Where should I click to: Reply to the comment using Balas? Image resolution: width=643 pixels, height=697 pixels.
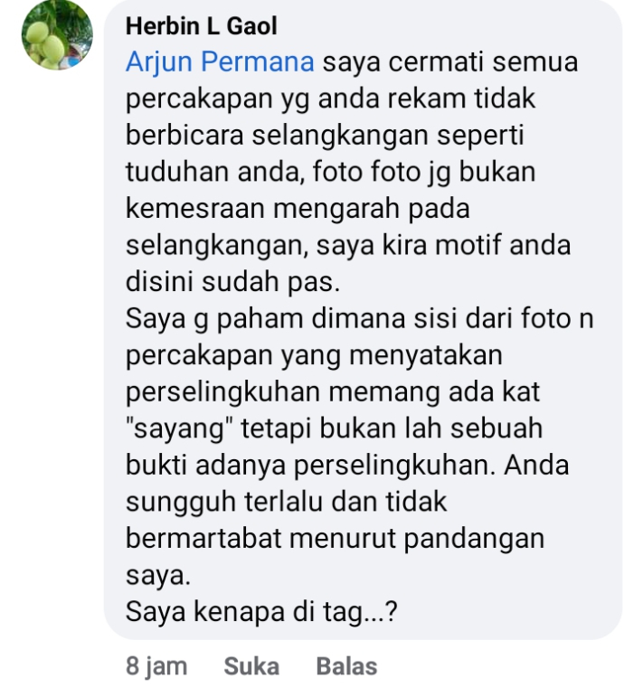pos(346,666)
